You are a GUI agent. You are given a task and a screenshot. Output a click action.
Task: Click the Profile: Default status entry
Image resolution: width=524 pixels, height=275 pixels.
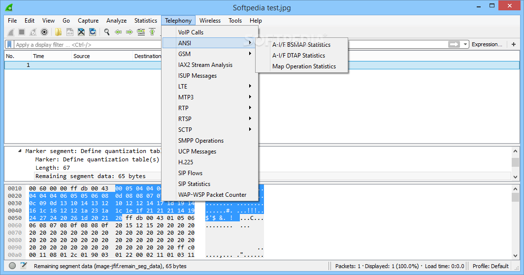(x=491, y=266)
